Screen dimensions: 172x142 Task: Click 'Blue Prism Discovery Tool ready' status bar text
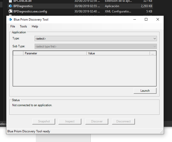pyautogui.click(x=29, y=131)
